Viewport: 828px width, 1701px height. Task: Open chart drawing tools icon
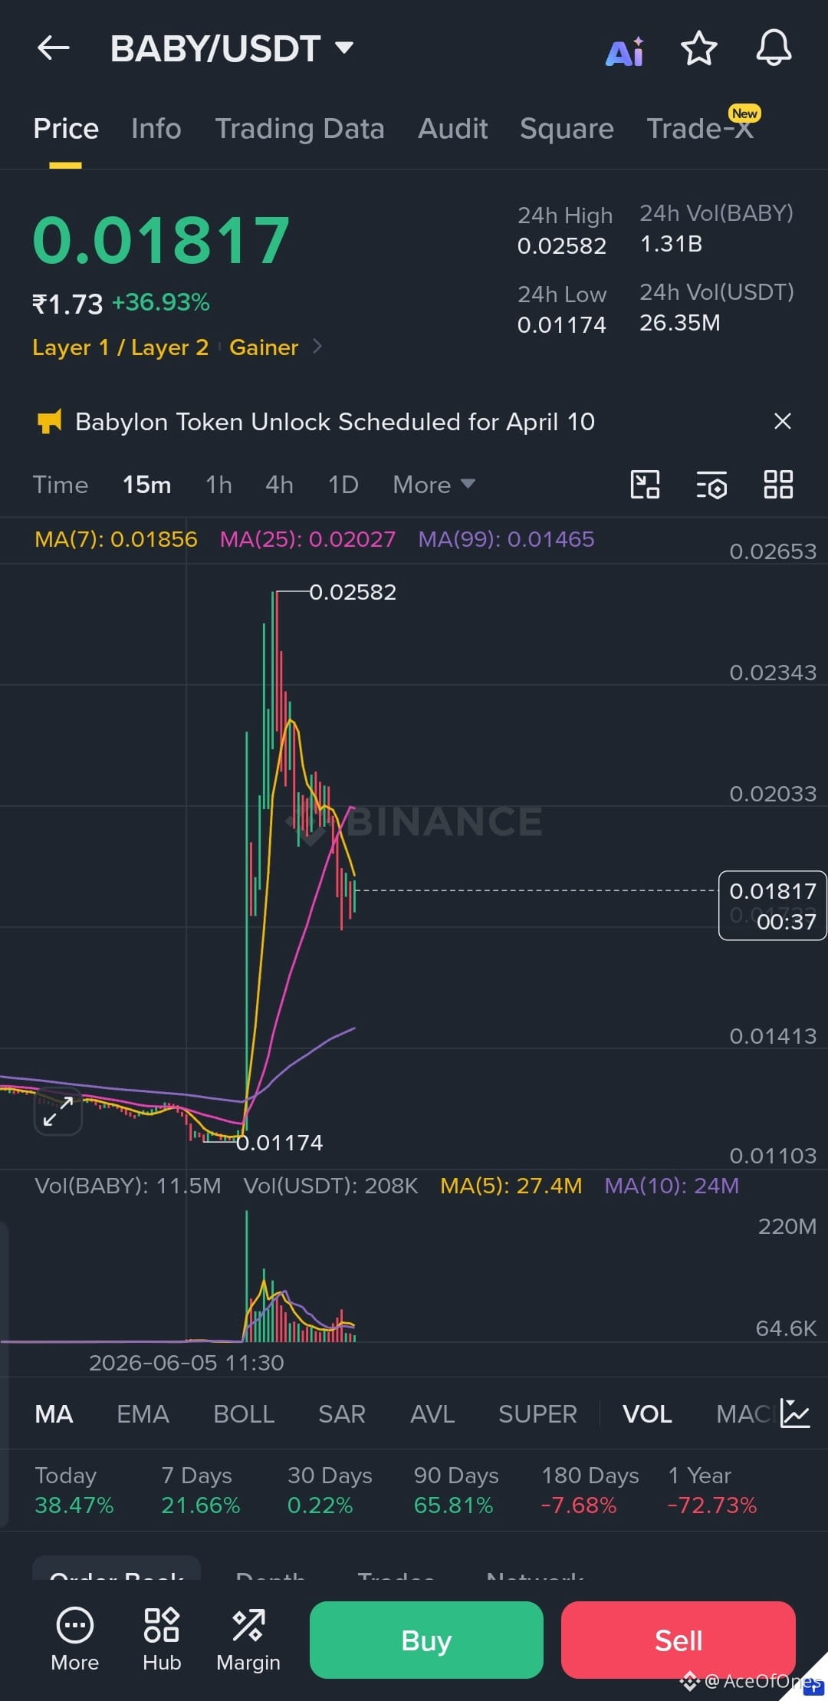click(x=645, y=485)
